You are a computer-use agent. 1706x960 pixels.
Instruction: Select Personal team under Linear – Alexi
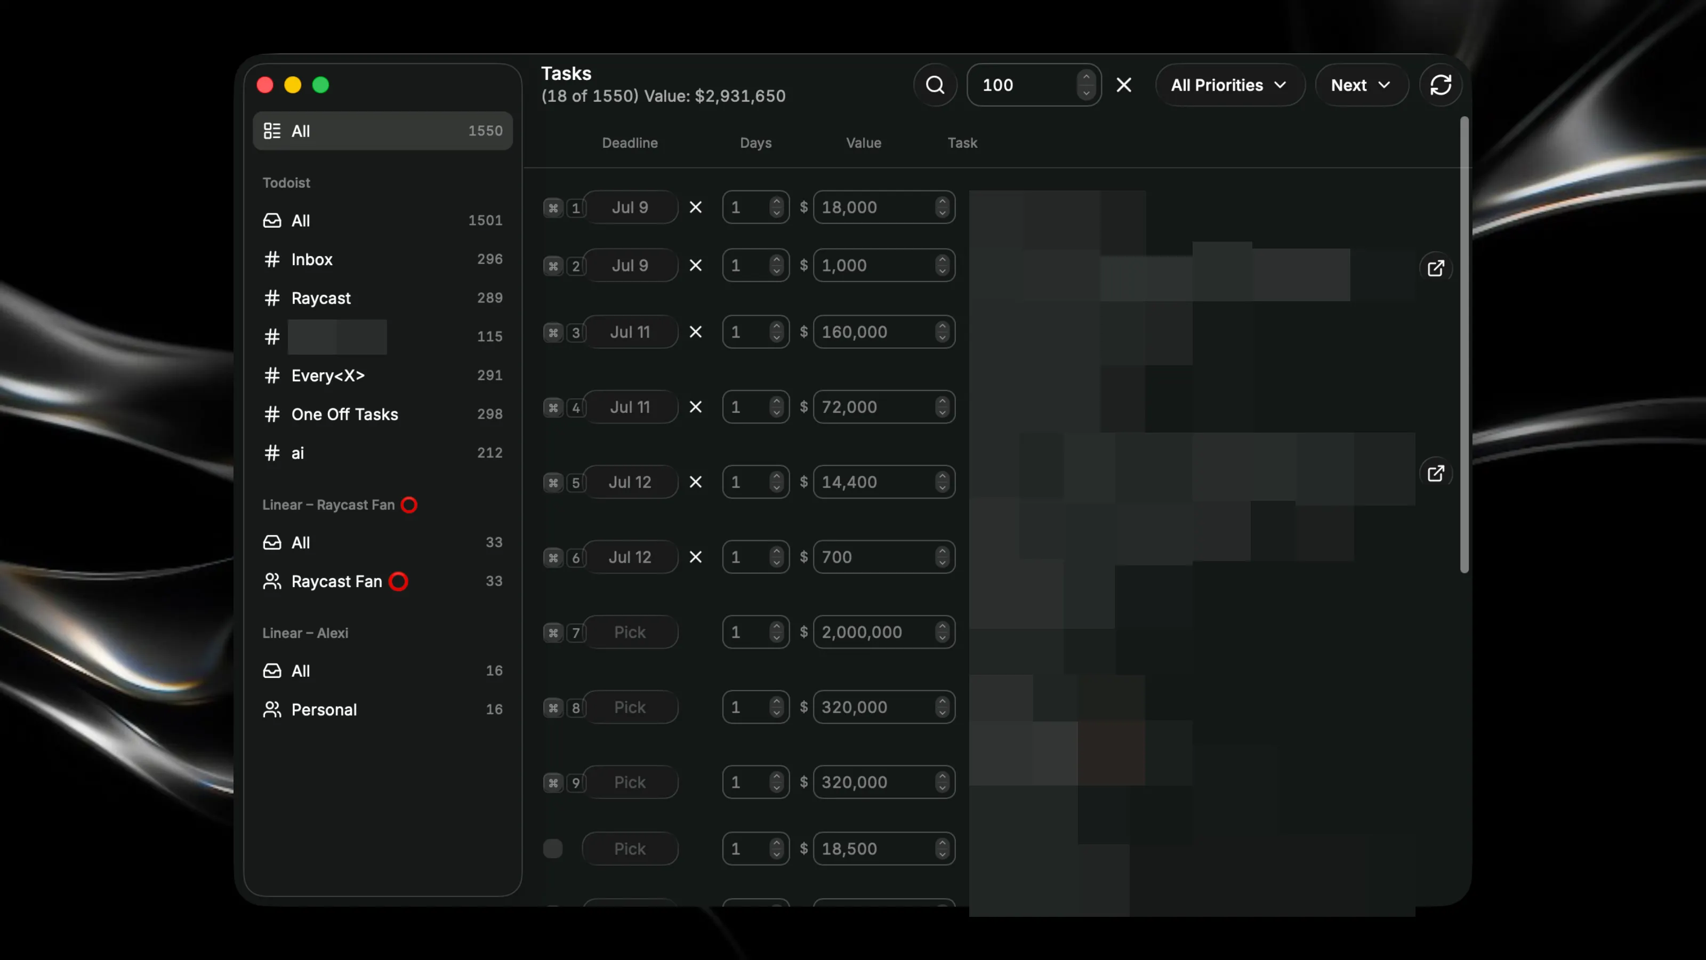pos(383,709)
